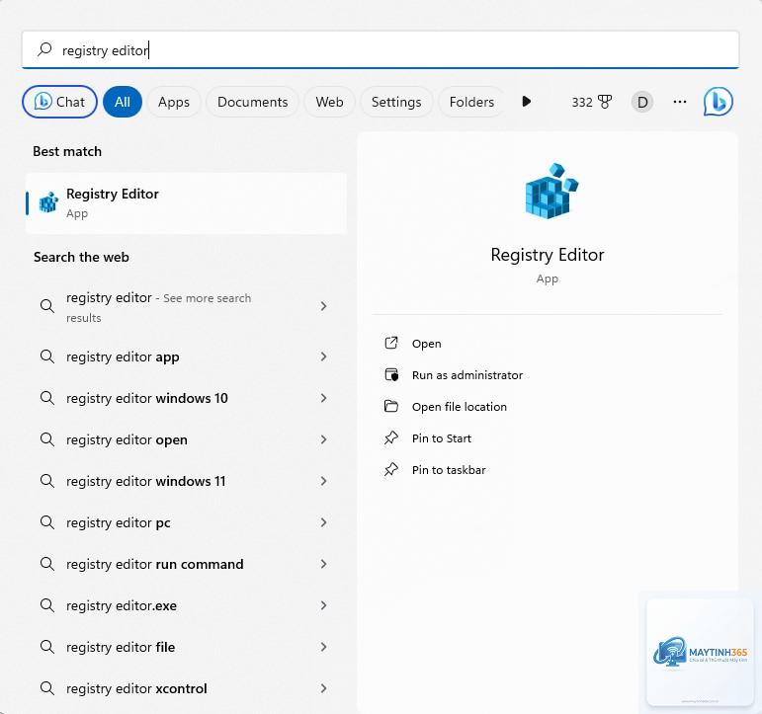Choose Pin to taskbar

point(449,470)
